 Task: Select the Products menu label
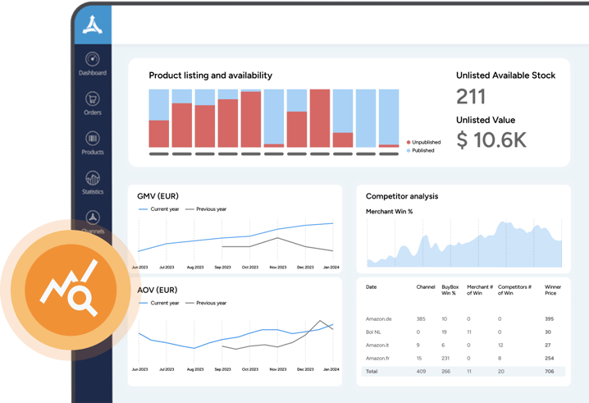coord(93,152)
